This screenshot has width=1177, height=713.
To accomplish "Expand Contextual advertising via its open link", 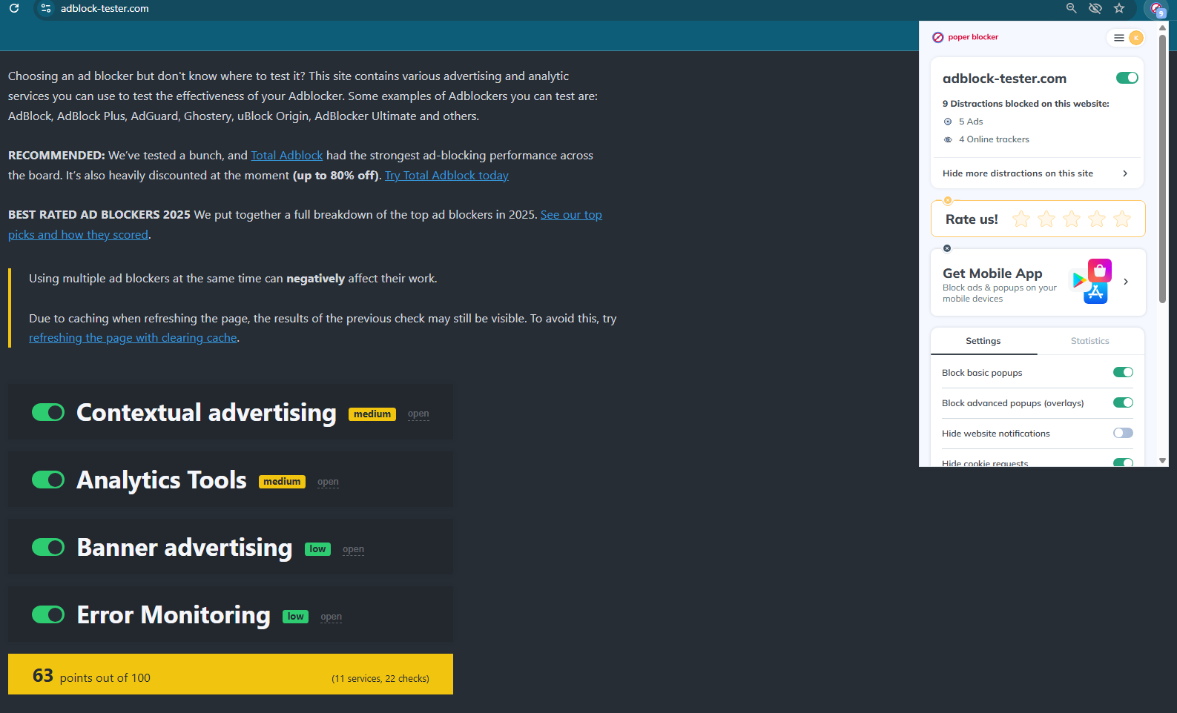I will point(418,414).
